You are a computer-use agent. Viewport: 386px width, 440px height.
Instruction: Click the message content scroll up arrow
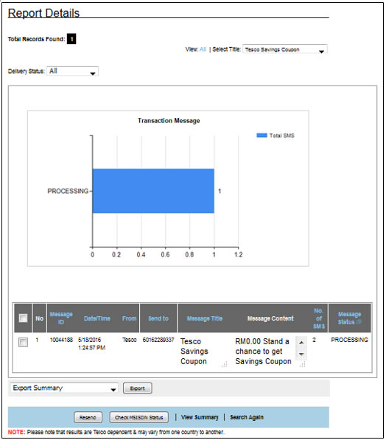[301, 343]
